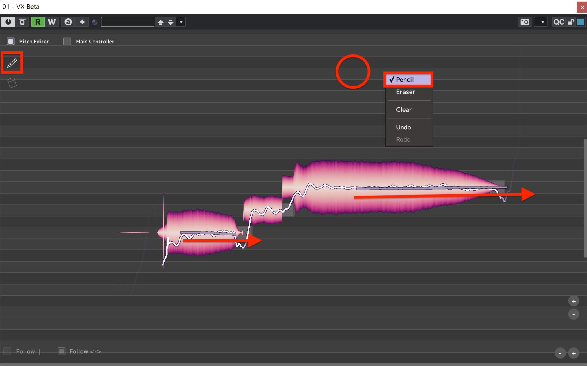
Task: Click the Write automation W button
Action: [52, 22]
